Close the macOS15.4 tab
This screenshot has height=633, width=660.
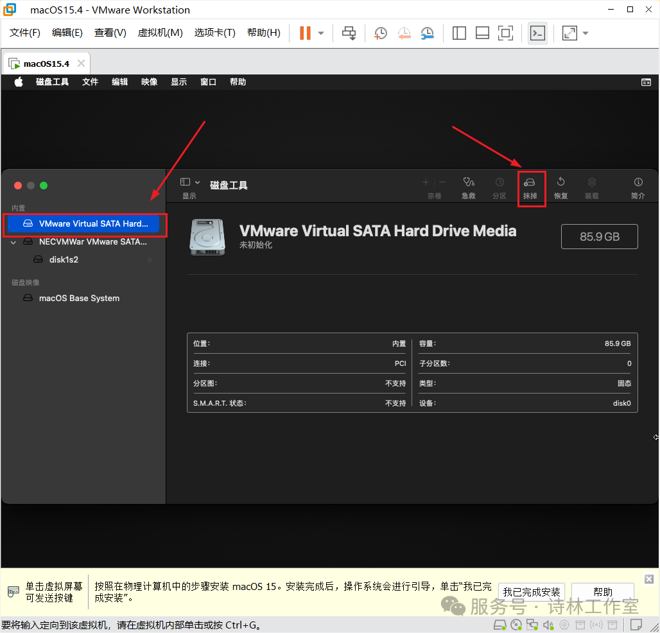click(82, 64)
